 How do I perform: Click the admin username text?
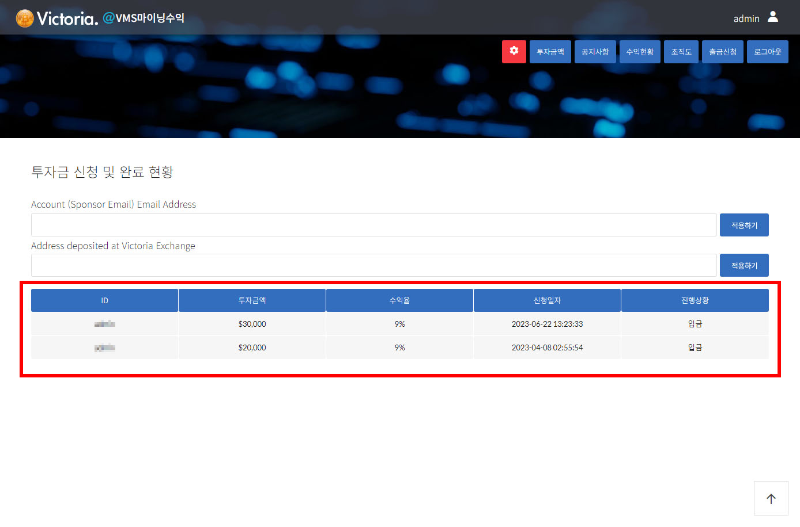point(746,18)
